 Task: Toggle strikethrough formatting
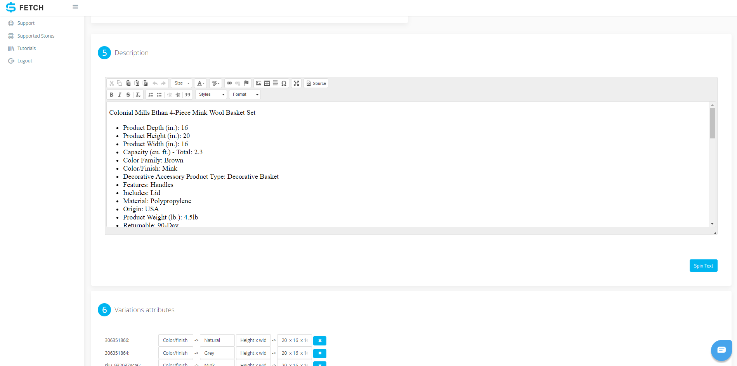[x=128, y=95]
